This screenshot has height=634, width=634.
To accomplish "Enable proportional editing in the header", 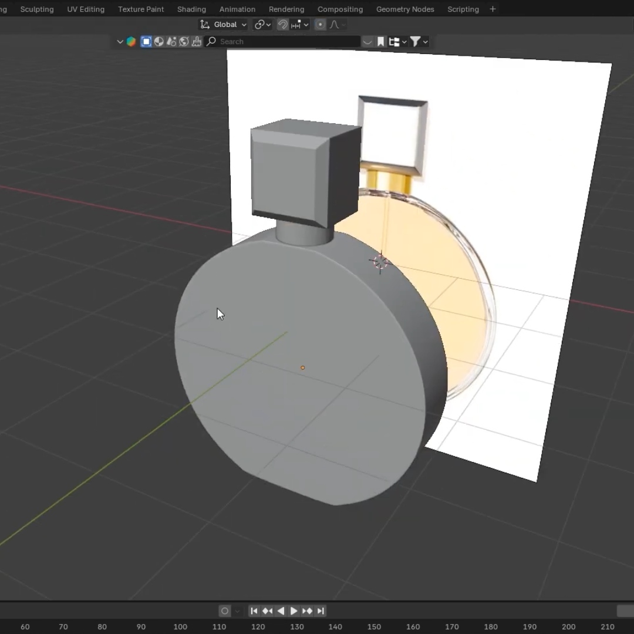I will (321, 25).
